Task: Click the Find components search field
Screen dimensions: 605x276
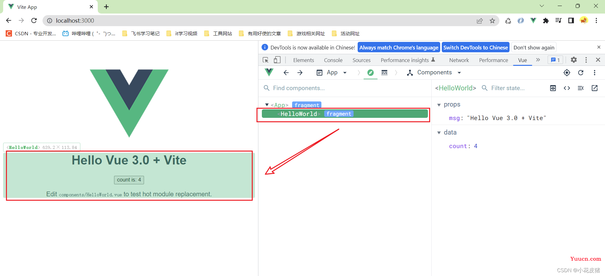Action: [x=345, y=88]
